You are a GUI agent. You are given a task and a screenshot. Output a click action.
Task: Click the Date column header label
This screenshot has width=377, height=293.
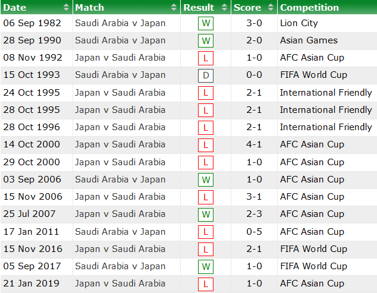[15, 8]
